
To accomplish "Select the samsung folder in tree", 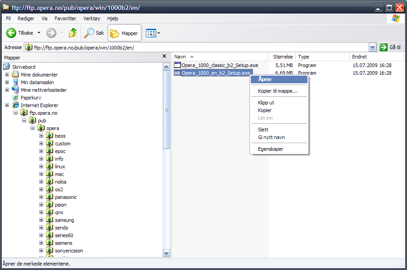I will pyautogui.click(x=64, y=220).
